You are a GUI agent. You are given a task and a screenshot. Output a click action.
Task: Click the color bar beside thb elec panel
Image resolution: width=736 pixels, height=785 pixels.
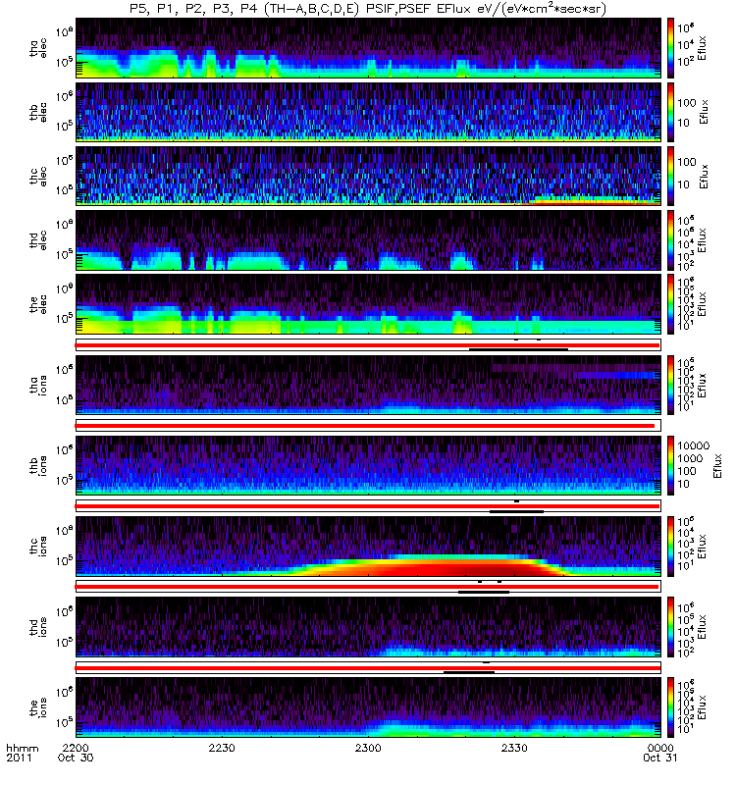pyautogui.click(x=670, y=112)
